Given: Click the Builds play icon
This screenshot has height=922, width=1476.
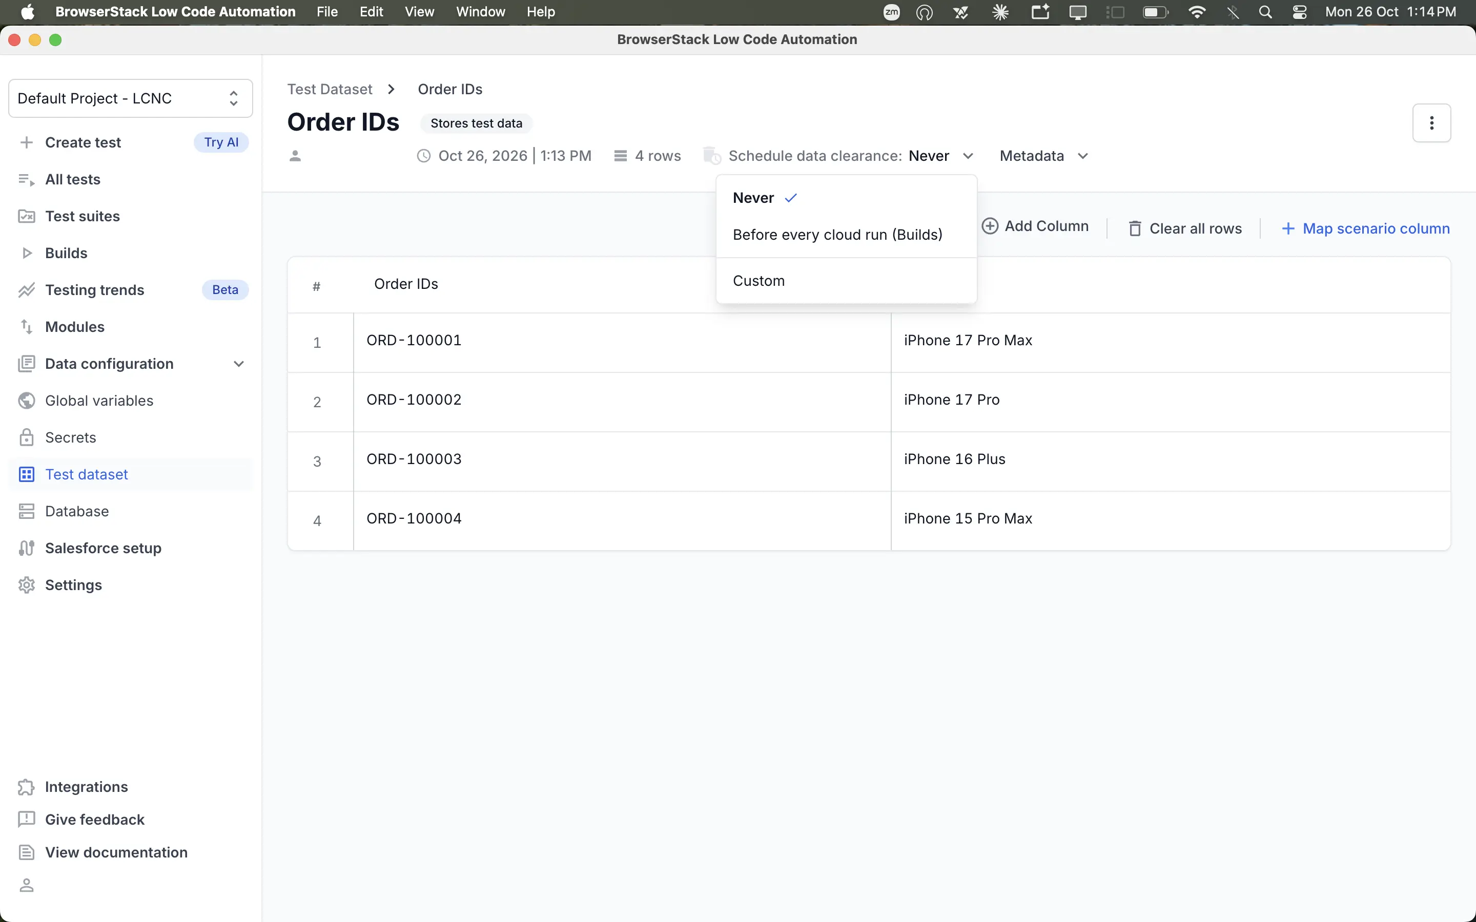Looking at the screenshot, I should pyautogui.click(x=26, y=253).
